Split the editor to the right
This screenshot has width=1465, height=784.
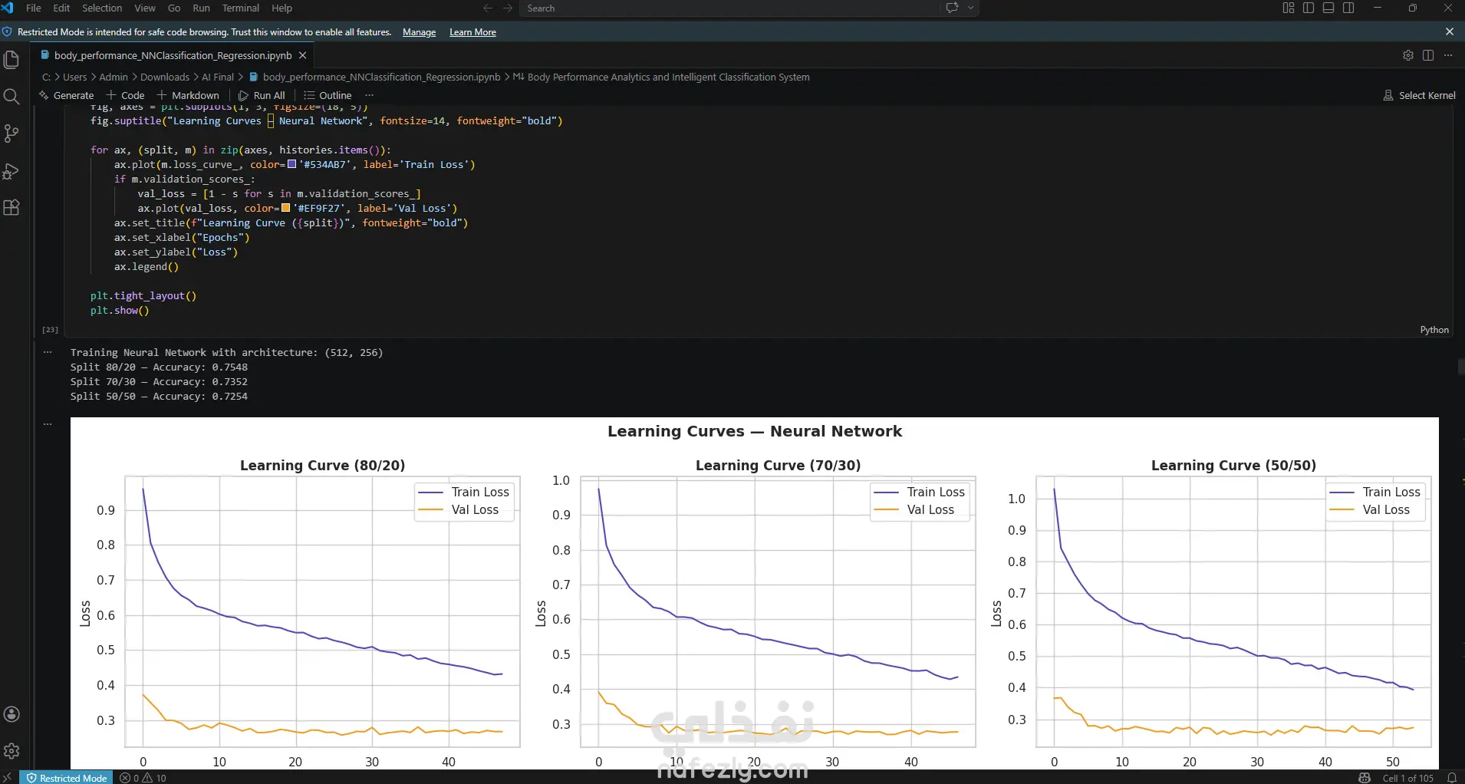coord(1428,55)
